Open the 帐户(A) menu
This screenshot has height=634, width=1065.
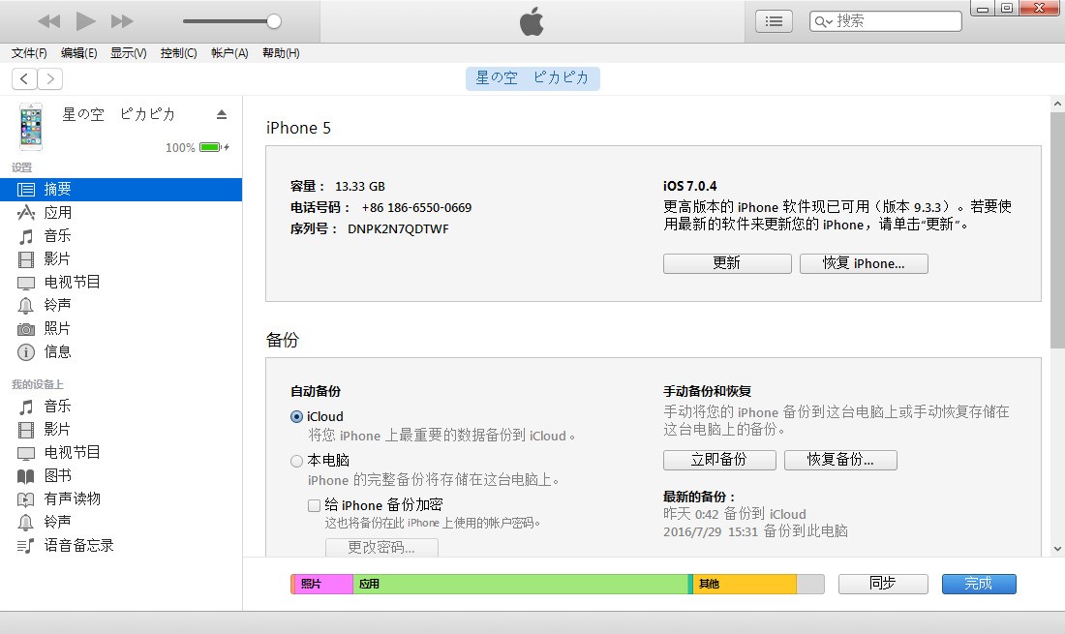tap(229, 53)
